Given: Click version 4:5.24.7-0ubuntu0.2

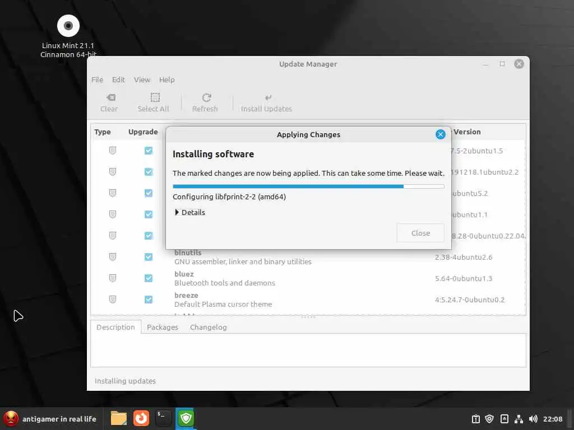Looking at the screenshot, I should (x=470, y=300).
